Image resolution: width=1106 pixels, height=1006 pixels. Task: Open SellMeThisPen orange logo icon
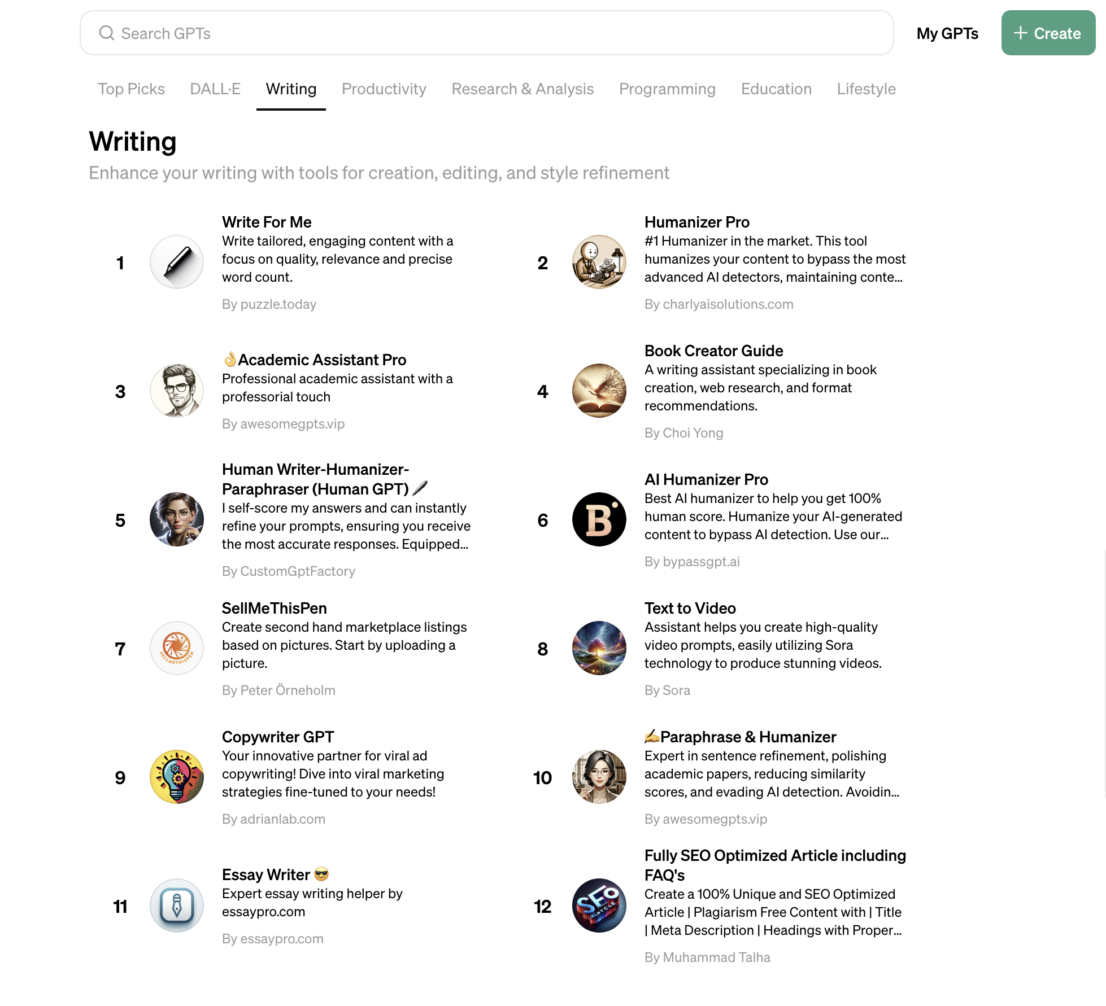click(x=177, y=649)
